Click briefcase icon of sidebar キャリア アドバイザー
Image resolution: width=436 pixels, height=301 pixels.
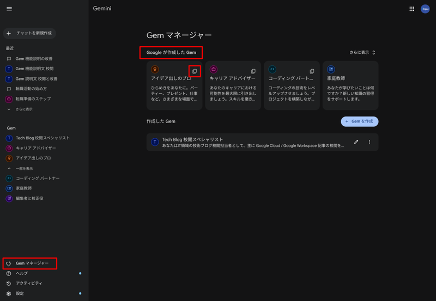click(x=9, y=148)
